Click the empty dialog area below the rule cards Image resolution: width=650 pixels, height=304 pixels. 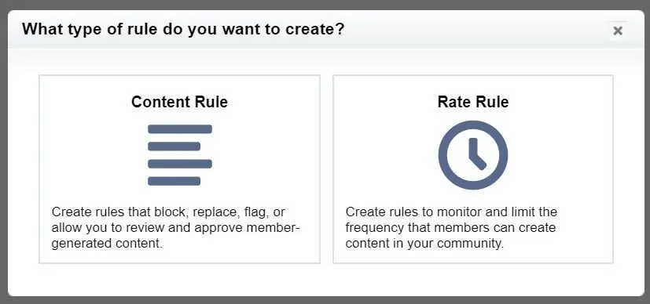[326, 279]
